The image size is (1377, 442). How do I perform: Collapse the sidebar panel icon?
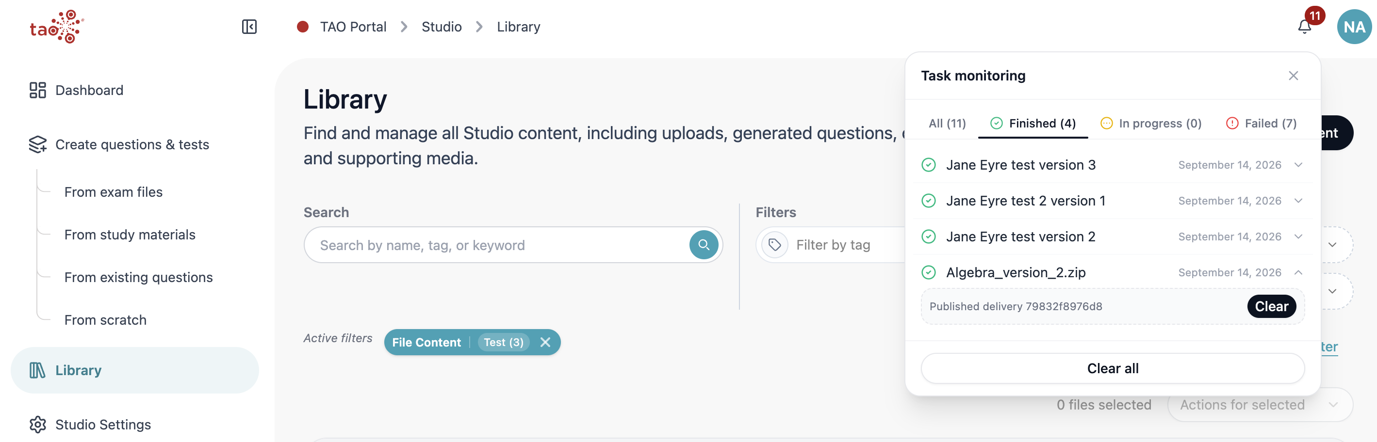(x=249, y=27)
